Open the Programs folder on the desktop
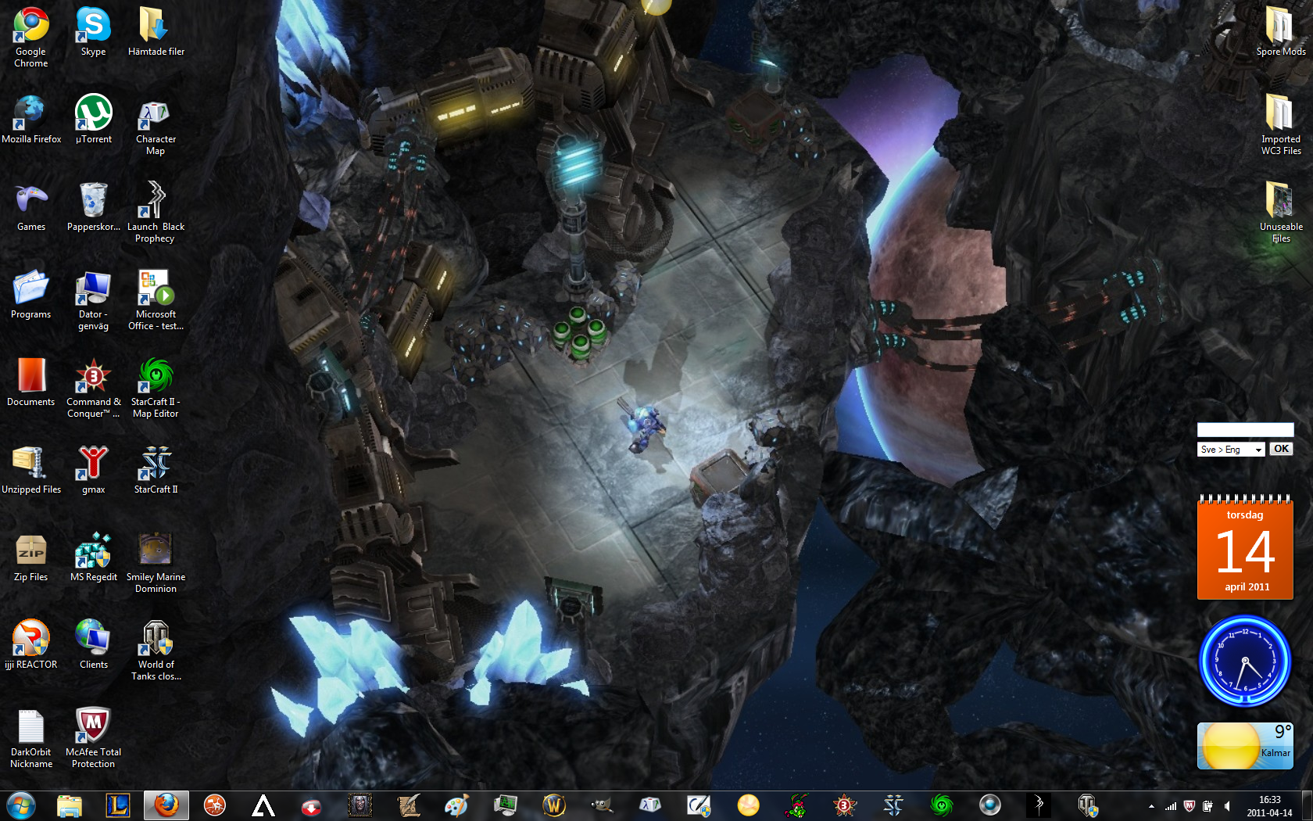The image size is (1313, 821). (31, 294)
